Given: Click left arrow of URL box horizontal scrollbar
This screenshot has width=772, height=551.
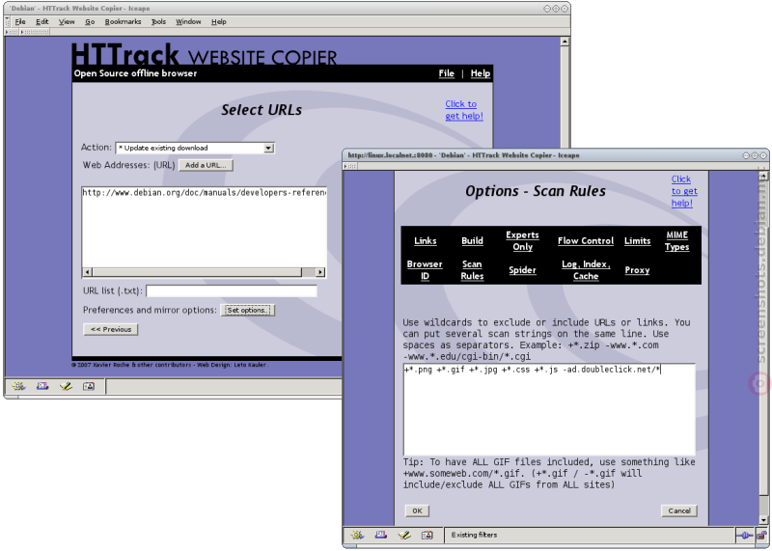Looking at the screenshot, I should [x=87, y=272].
